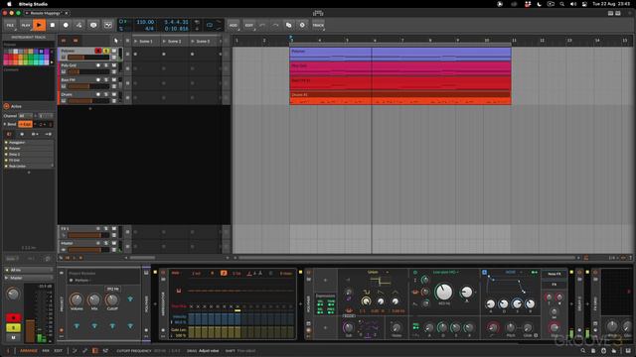Click the Note FX button in Polymer

pos(555,274)
